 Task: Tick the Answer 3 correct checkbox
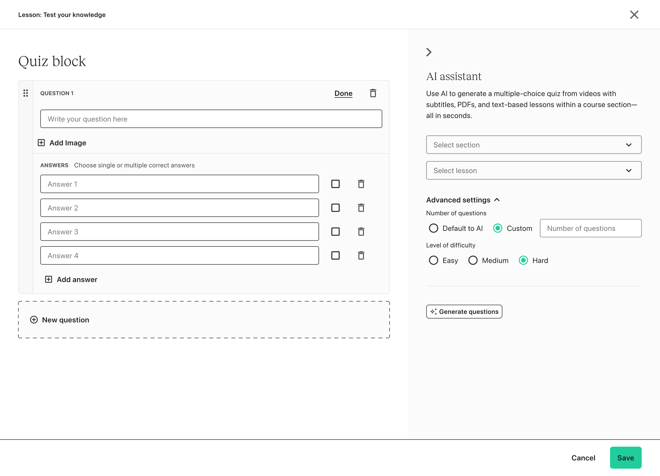335,232
